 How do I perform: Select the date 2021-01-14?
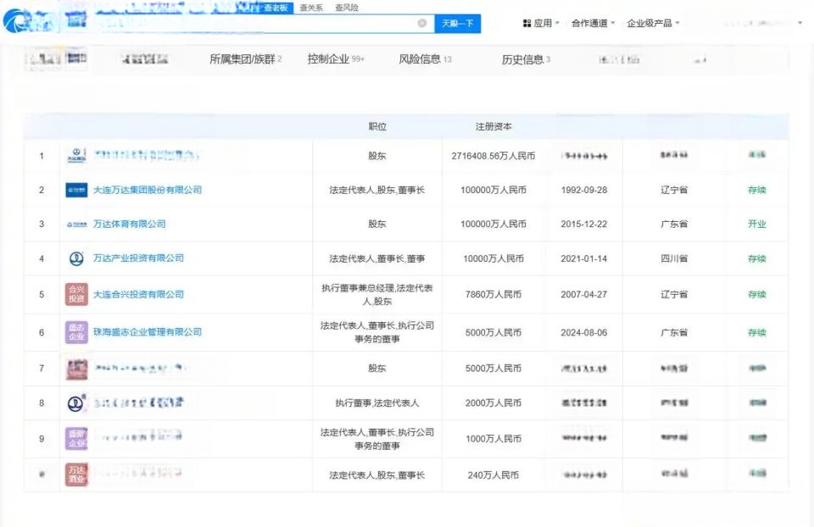(584, 258)
